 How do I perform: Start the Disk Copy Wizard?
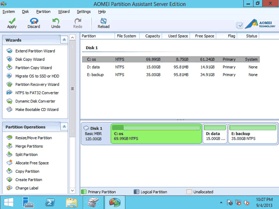click(x=30, y=59)
